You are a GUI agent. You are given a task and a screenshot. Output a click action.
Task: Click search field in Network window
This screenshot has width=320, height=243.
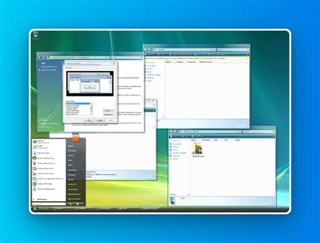coord(233,49)
